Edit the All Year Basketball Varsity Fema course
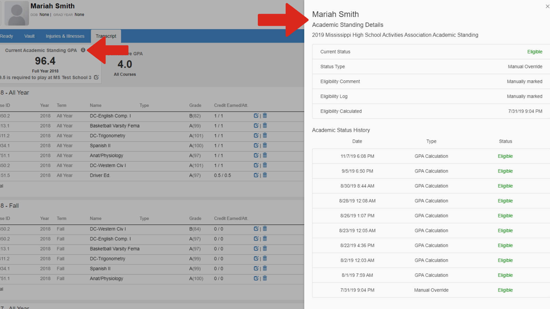The height and width of the screenshot is (309, 550). point(256,126)
